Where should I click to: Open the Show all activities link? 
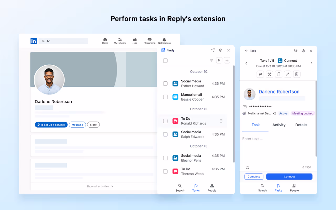tap(99, 186)
